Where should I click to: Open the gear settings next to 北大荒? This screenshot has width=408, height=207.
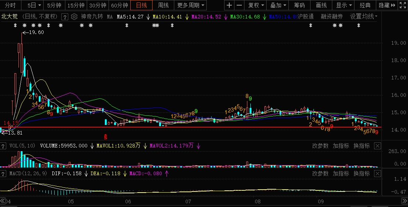tap(74, 17)
